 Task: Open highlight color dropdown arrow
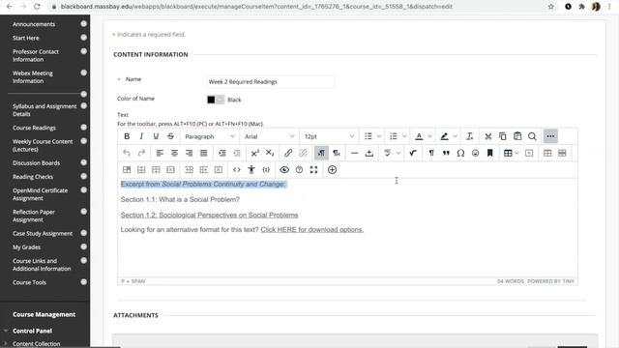456,136
